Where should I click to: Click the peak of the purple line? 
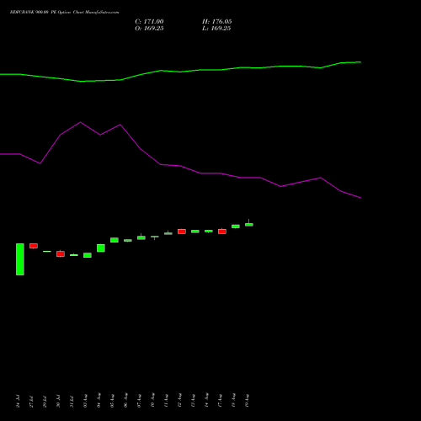[x=80, y=122]
